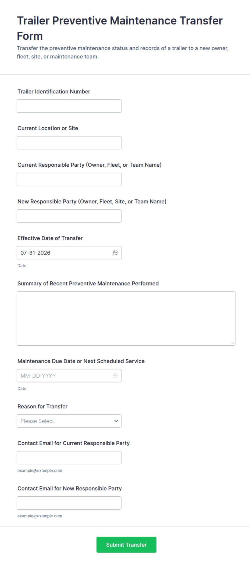The height and width of the screenshot is (566, 250).
Task: Focus Contact Email for Current Responsible Party
Action: [69, 458]
